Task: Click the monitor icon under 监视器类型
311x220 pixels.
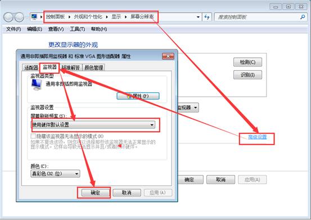Action: (37, 85)
